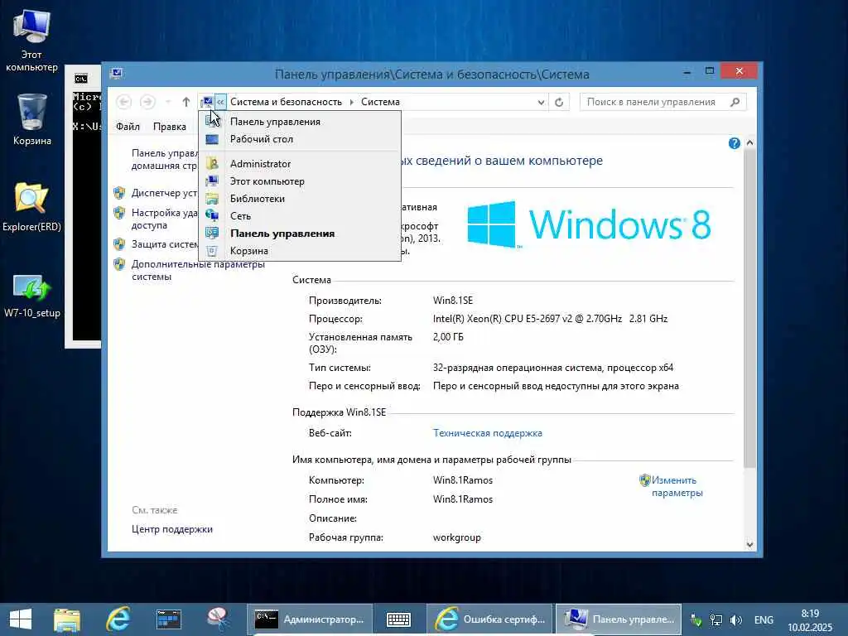Image resolution: width=848 pixels, height=636 pixels.
Task: Open Этот компьютер desktop icon
Action: point(32,40)
